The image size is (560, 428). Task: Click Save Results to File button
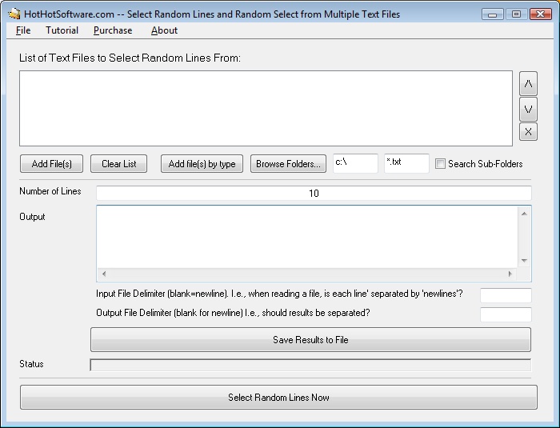[x=310, y=339]
